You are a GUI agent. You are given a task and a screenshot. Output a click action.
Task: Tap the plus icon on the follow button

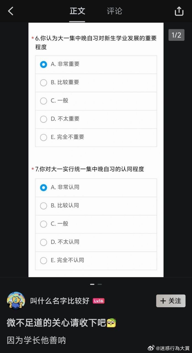pyautogui.click(x=164, y=301)
